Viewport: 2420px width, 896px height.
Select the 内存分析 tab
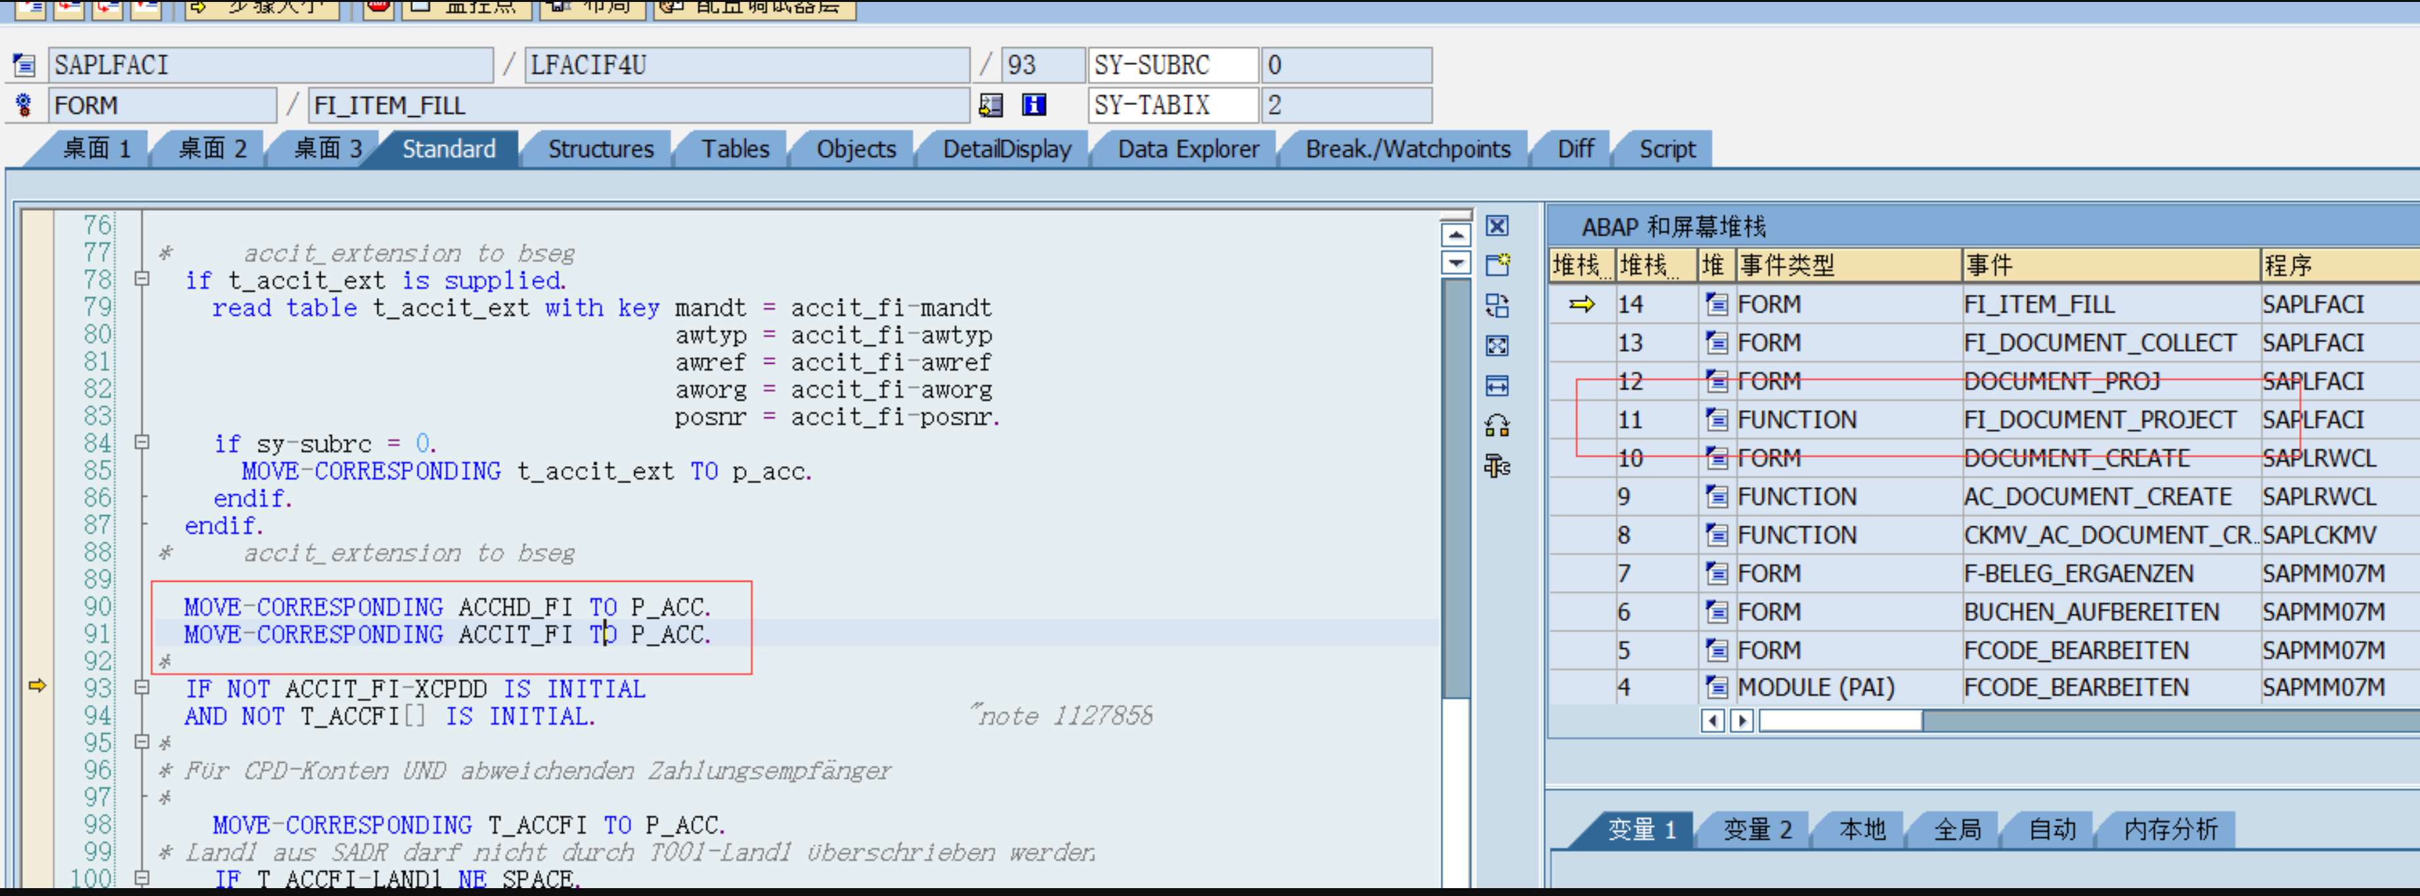[2170, 829]
